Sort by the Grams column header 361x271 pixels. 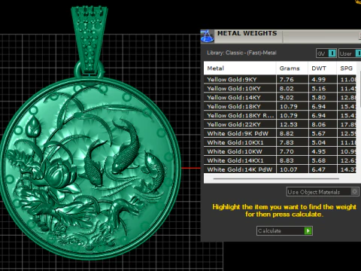click(292, 69)
